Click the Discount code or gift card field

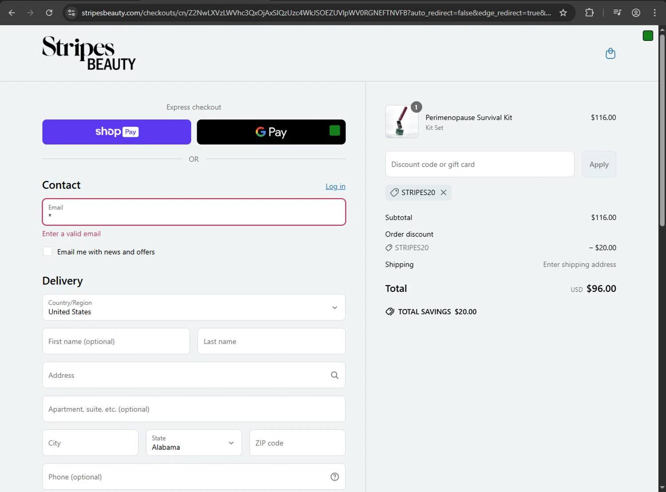pyautogui.click(x=480, y=164)
